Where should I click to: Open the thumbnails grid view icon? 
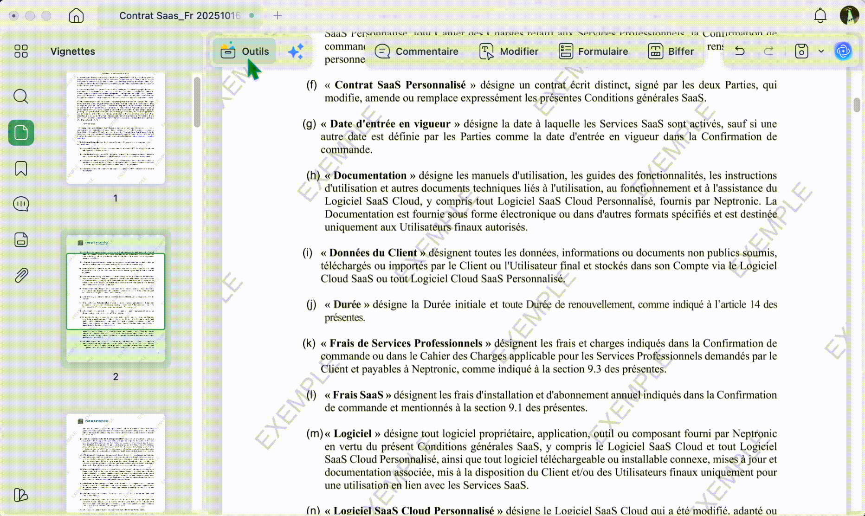coord(21,51)
